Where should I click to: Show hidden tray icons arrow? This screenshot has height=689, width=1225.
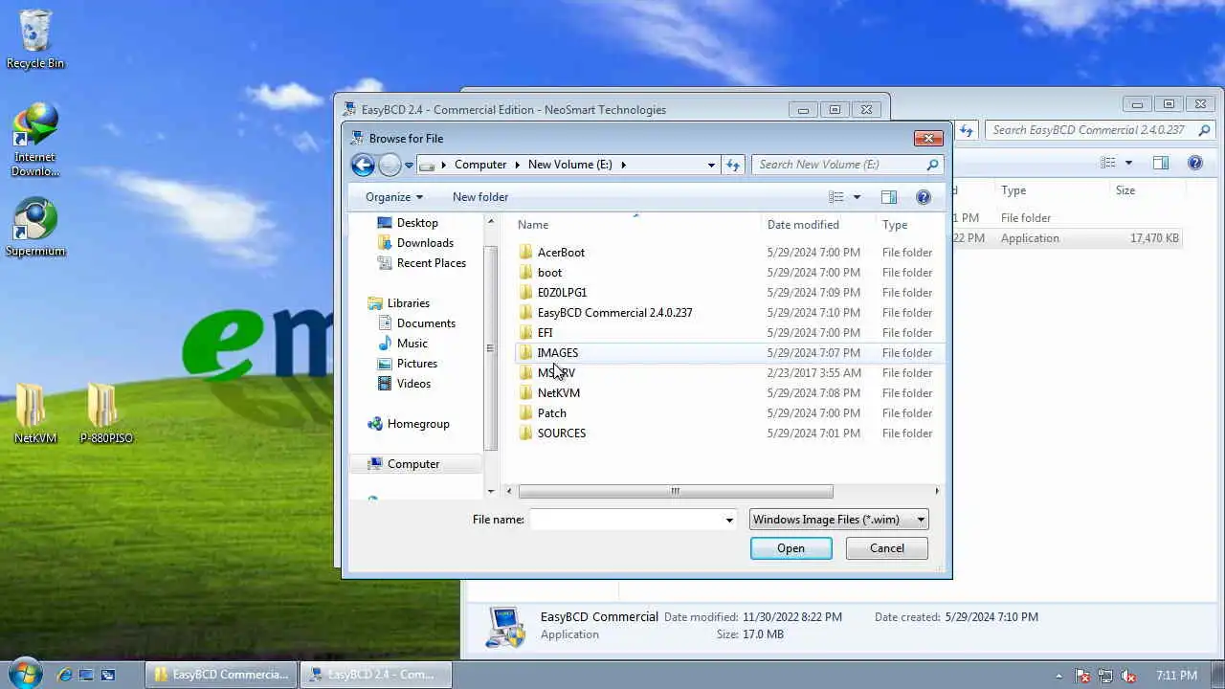1058,676
